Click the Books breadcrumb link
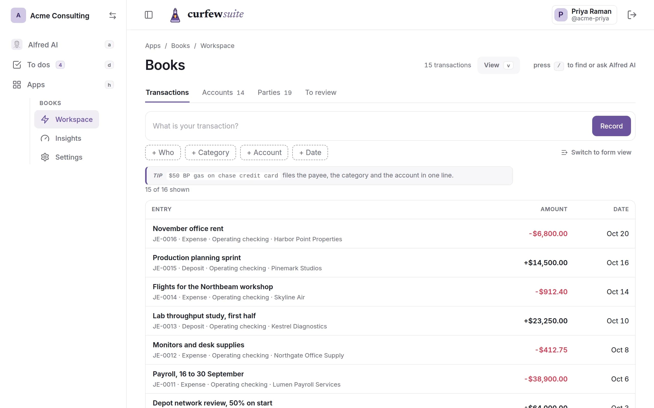This screenshot has height=408, width=654. pyautogui.click(x=181, y=46)
